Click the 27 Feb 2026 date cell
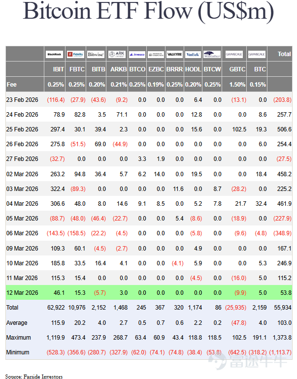The height and width of the screenshot is (379, 297). pos(22,159)
